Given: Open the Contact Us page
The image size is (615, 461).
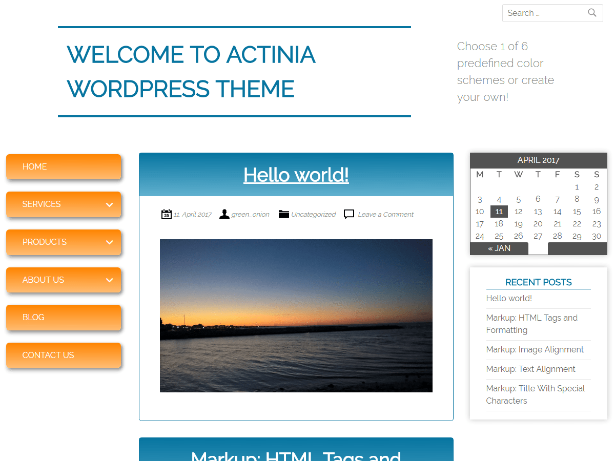Looking at the screenshot, I should coord(48,355).
